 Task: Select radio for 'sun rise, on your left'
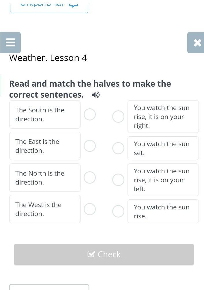click(x=118, y=180)
